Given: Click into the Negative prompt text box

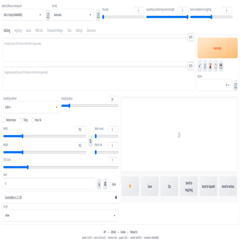Looking at the screenshot, I should click(x=99, y=78).
